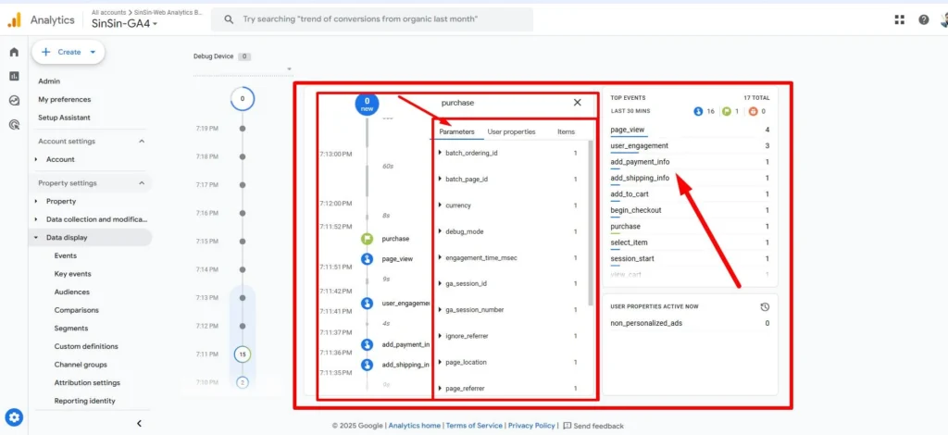The height and width of the screenshot is (435, 948).
Task: Select the 7:11 PM minute bubble showing 15
Action: coord(243,354)
